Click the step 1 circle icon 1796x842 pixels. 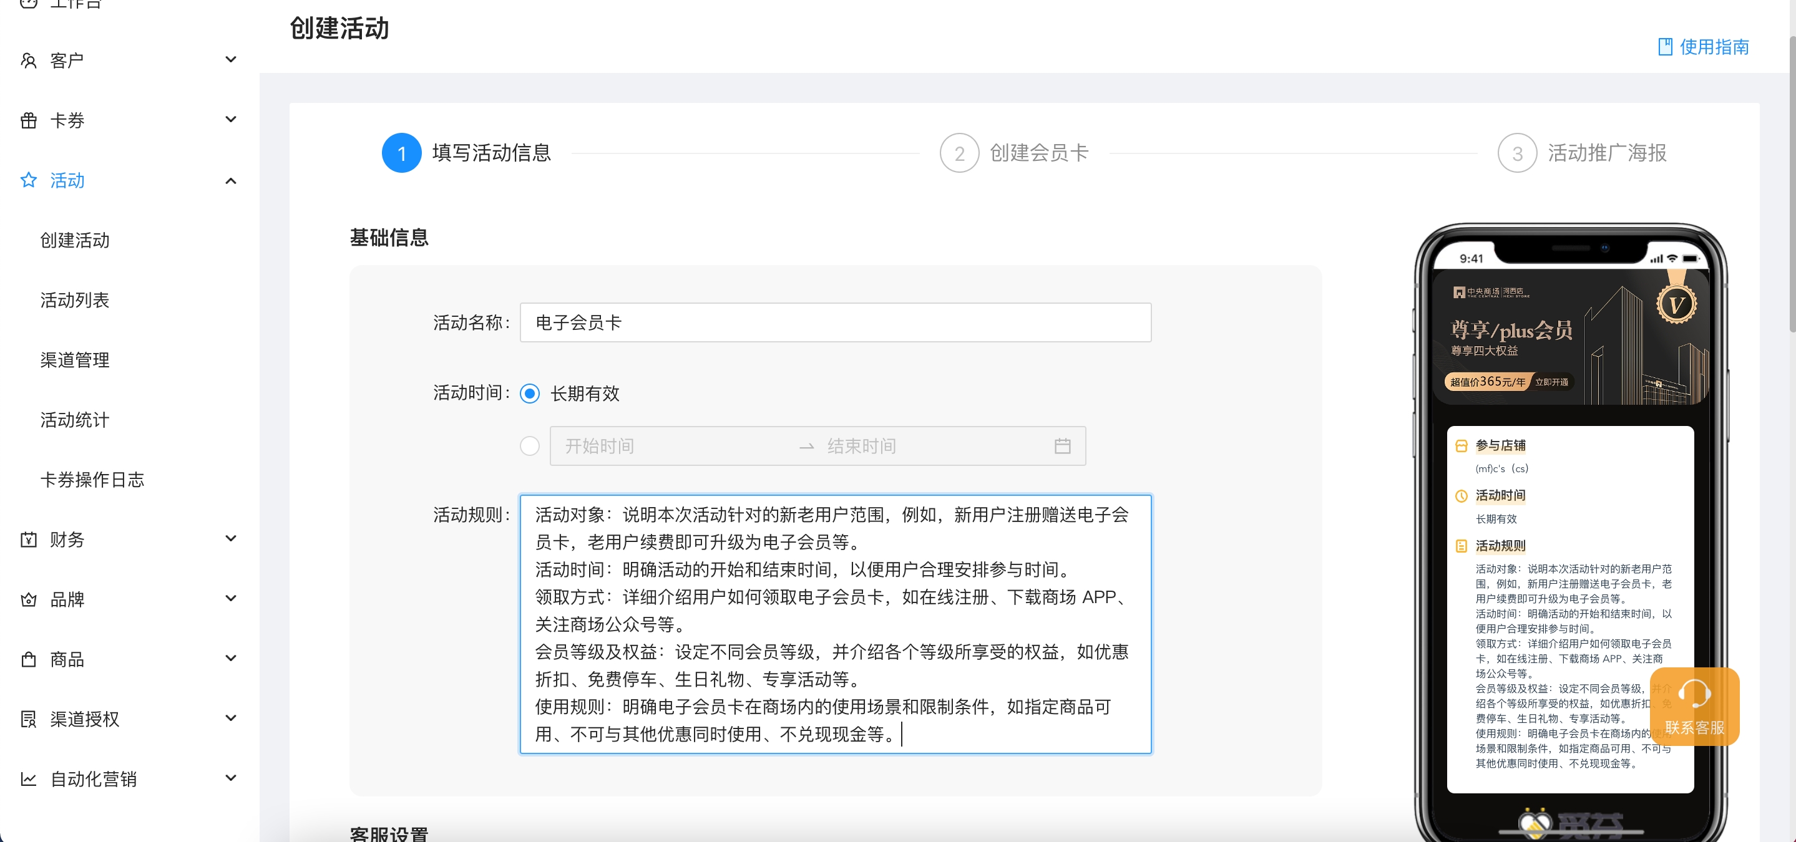pos(402,153)
